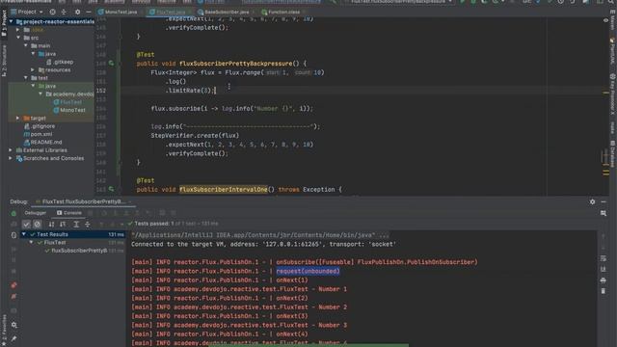Image resolution: width=617 pixels, height=347 pixels.
Task: Click the locate-file target icon in the Project panel
Action: (52, 12)
